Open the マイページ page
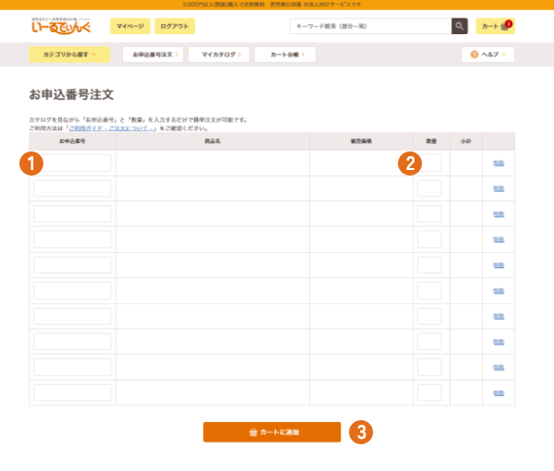Viewport: 554px width, 471px height. (129, 26)
